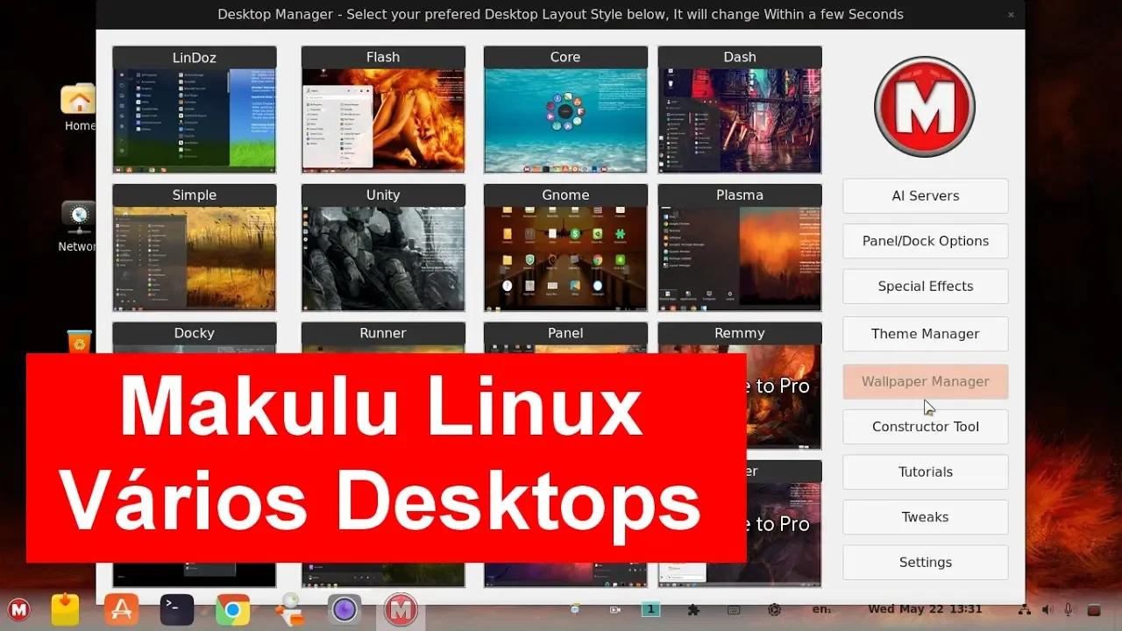Open the yellow download folder taskbar icon

(66, 609)
